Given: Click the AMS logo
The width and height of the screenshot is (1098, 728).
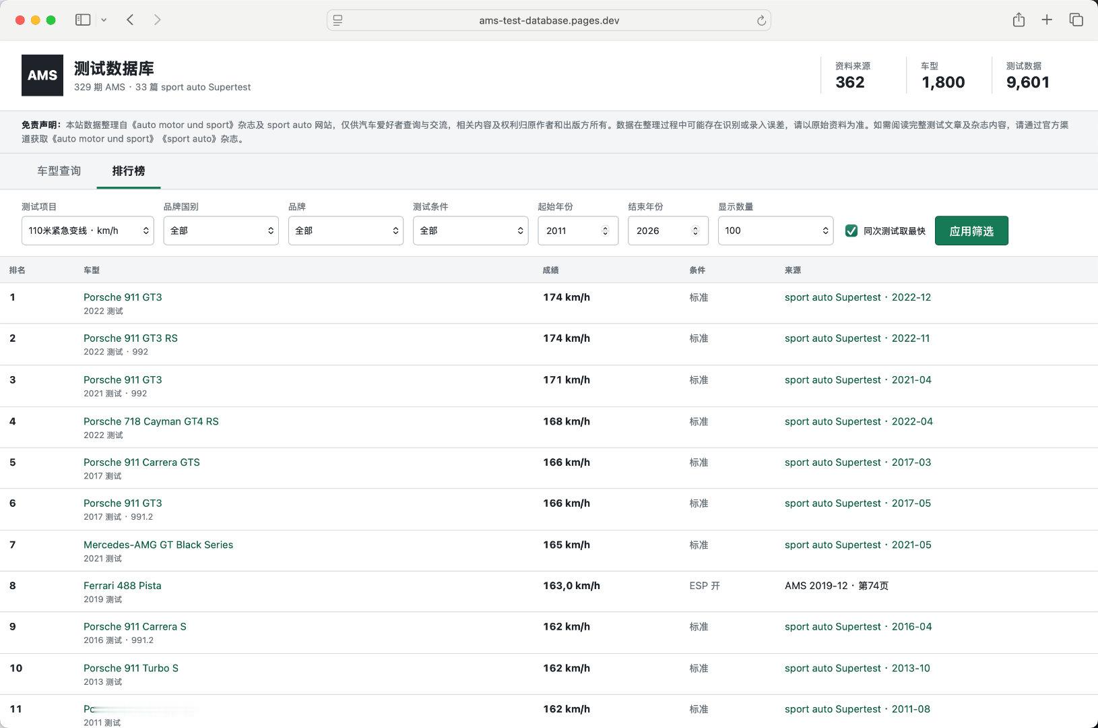Looking at the screenshot, I should [x=42, y=75].
